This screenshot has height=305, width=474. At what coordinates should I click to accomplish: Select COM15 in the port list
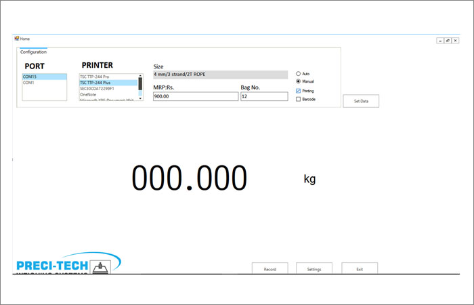tap(44, 77)
